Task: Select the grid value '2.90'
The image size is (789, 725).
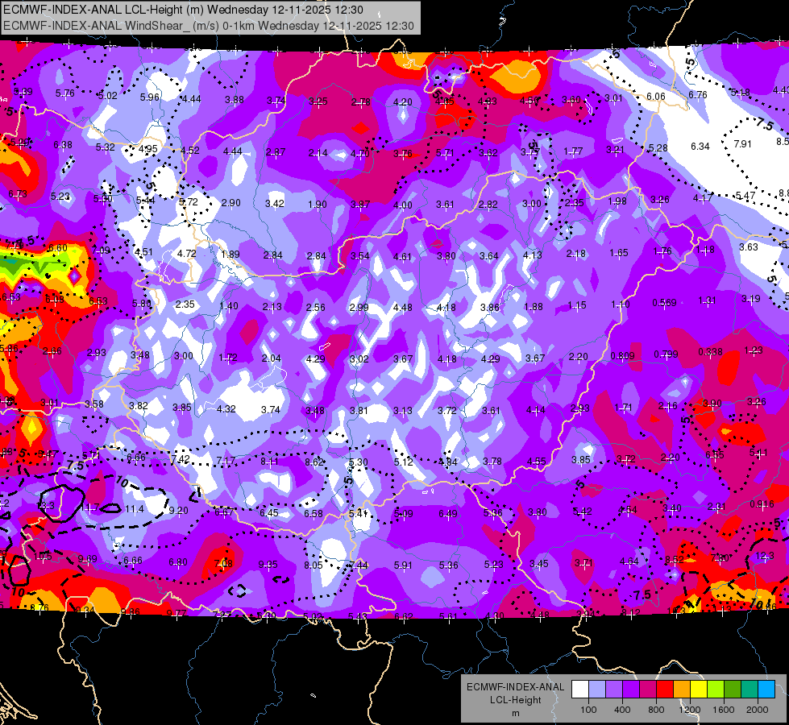Action: coord(231,203)
